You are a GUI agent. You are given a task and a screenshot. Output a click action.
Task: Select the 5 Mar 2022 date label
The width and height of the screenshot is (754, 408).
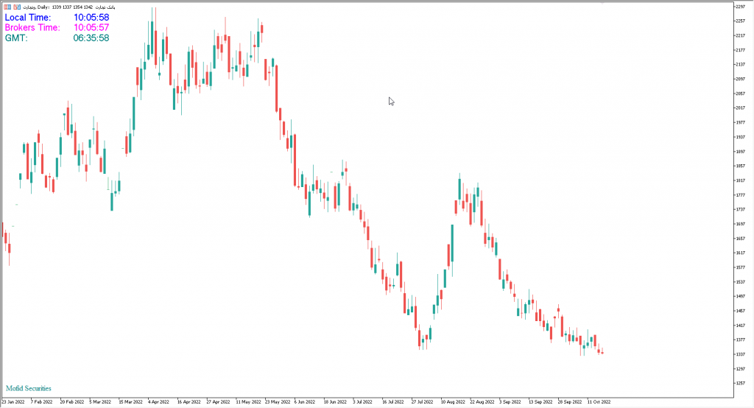coord(100,402)
